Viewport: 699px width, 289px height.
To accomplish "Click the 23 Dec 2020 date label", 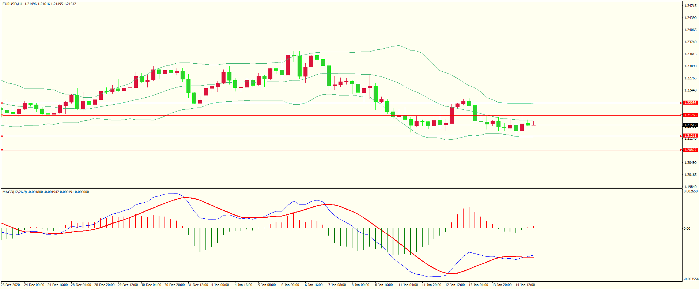I will click(x=11, y=285).
